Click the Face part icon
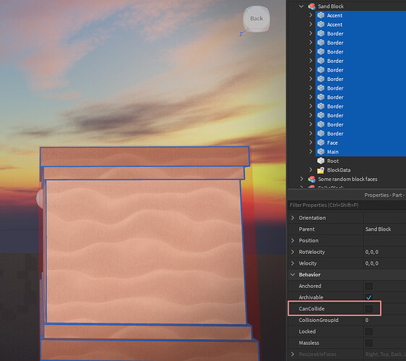 coord(321,143)
